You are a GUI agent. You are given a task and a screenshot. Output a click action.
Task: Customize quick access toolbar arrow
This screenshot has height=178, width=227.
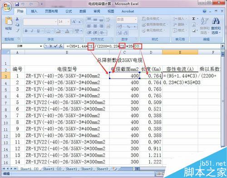coord(41,4)
